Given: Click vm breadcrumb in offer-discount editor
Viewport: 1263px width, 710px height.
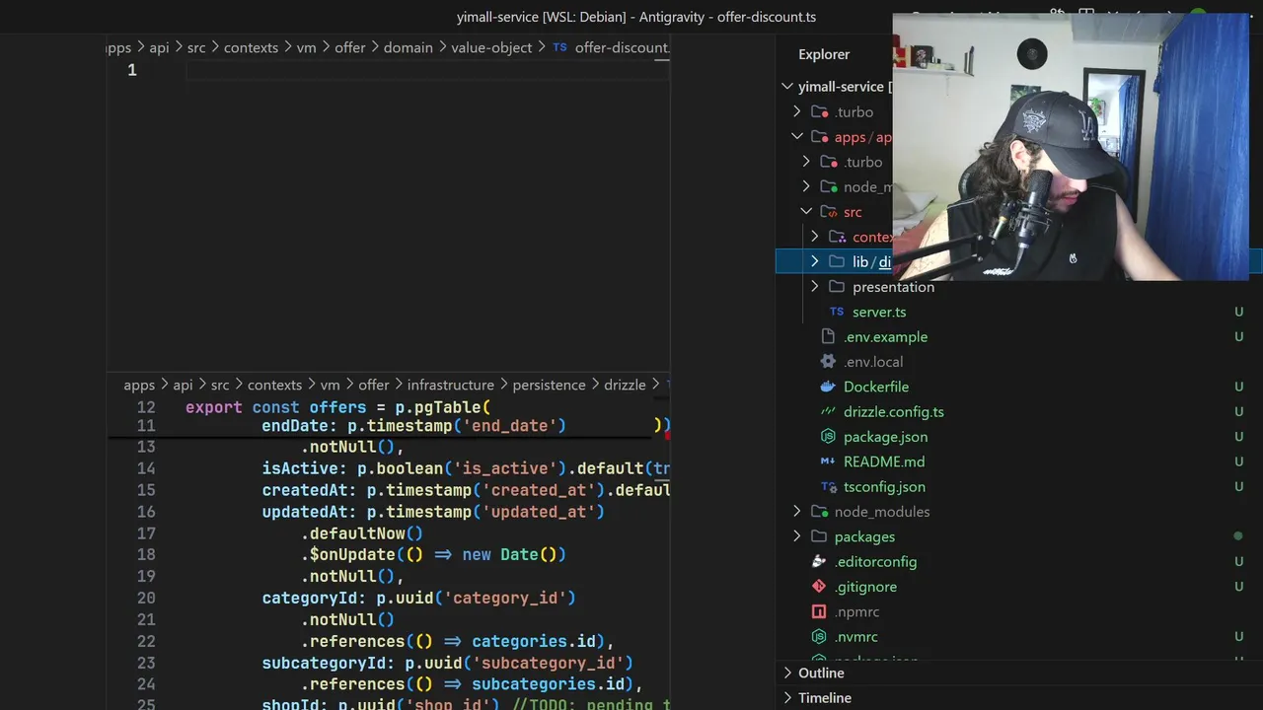Looking at the screenshot, I should pos(307,47).
